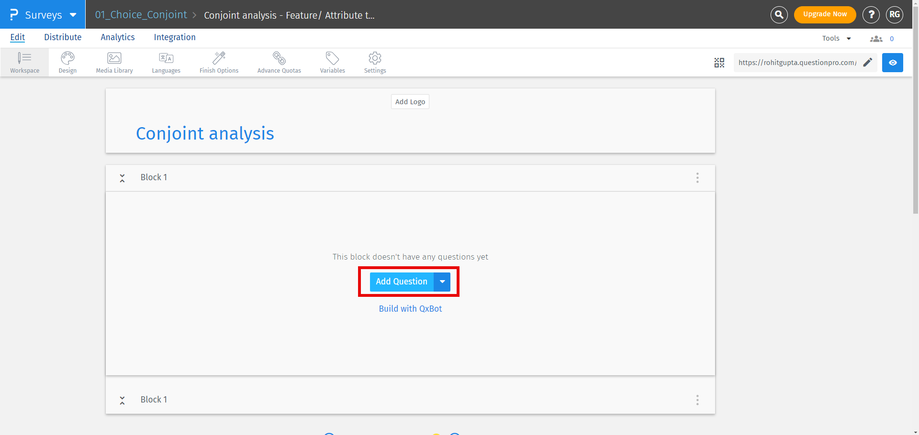Viewport: 919px width, 435px height.
Task: Show the survey QR code
Action: tap(719, 63)
